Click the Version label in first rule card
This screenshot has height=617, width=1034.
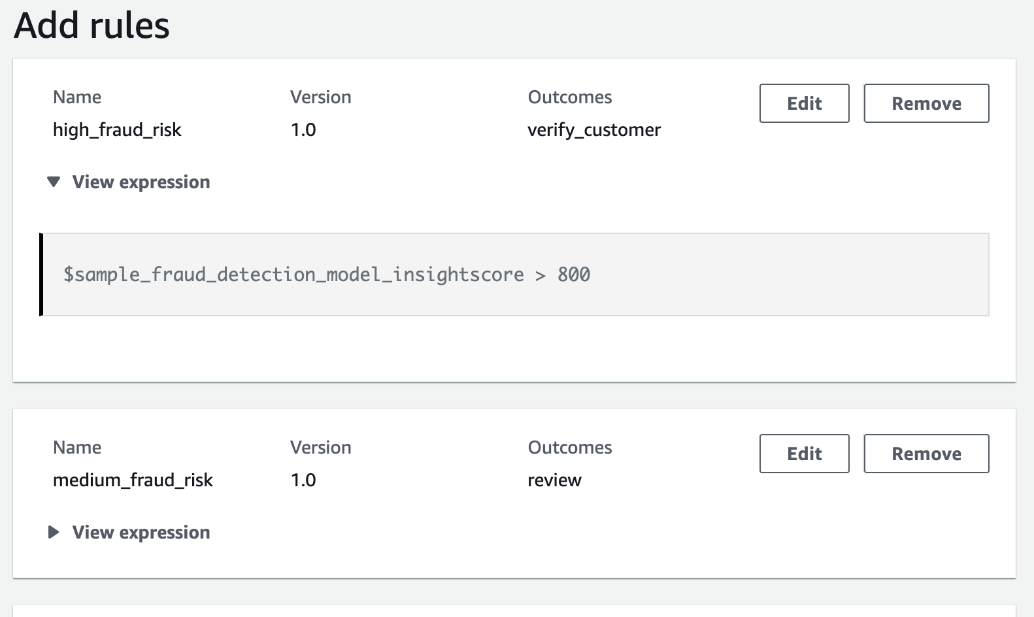320,97
